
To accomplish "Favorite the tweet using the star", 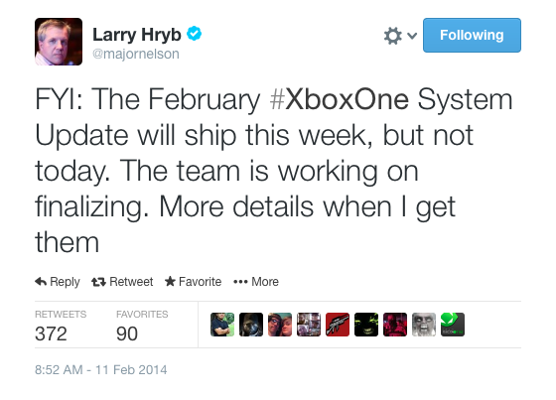I will pos(170,281).
